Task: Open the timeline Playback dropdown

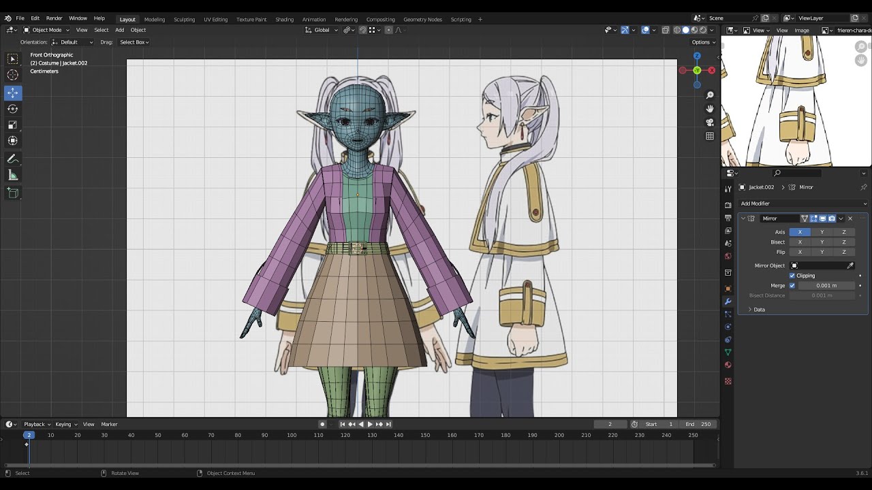Action: [37, 424]
